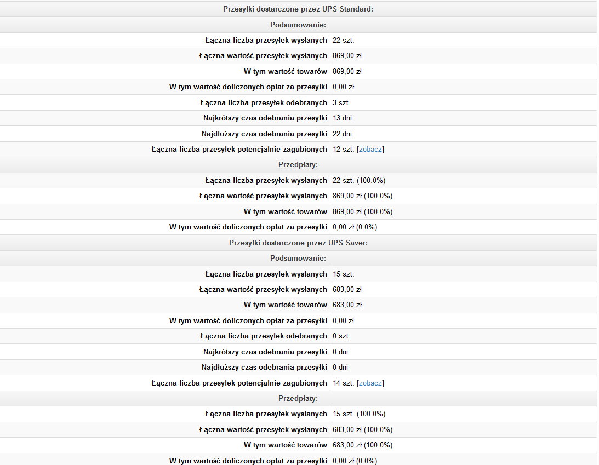The width and height of the screenshot is (599, 465).
Task: Click the '22 dni' longest pickup time value
Action: [x=342, y=134]
